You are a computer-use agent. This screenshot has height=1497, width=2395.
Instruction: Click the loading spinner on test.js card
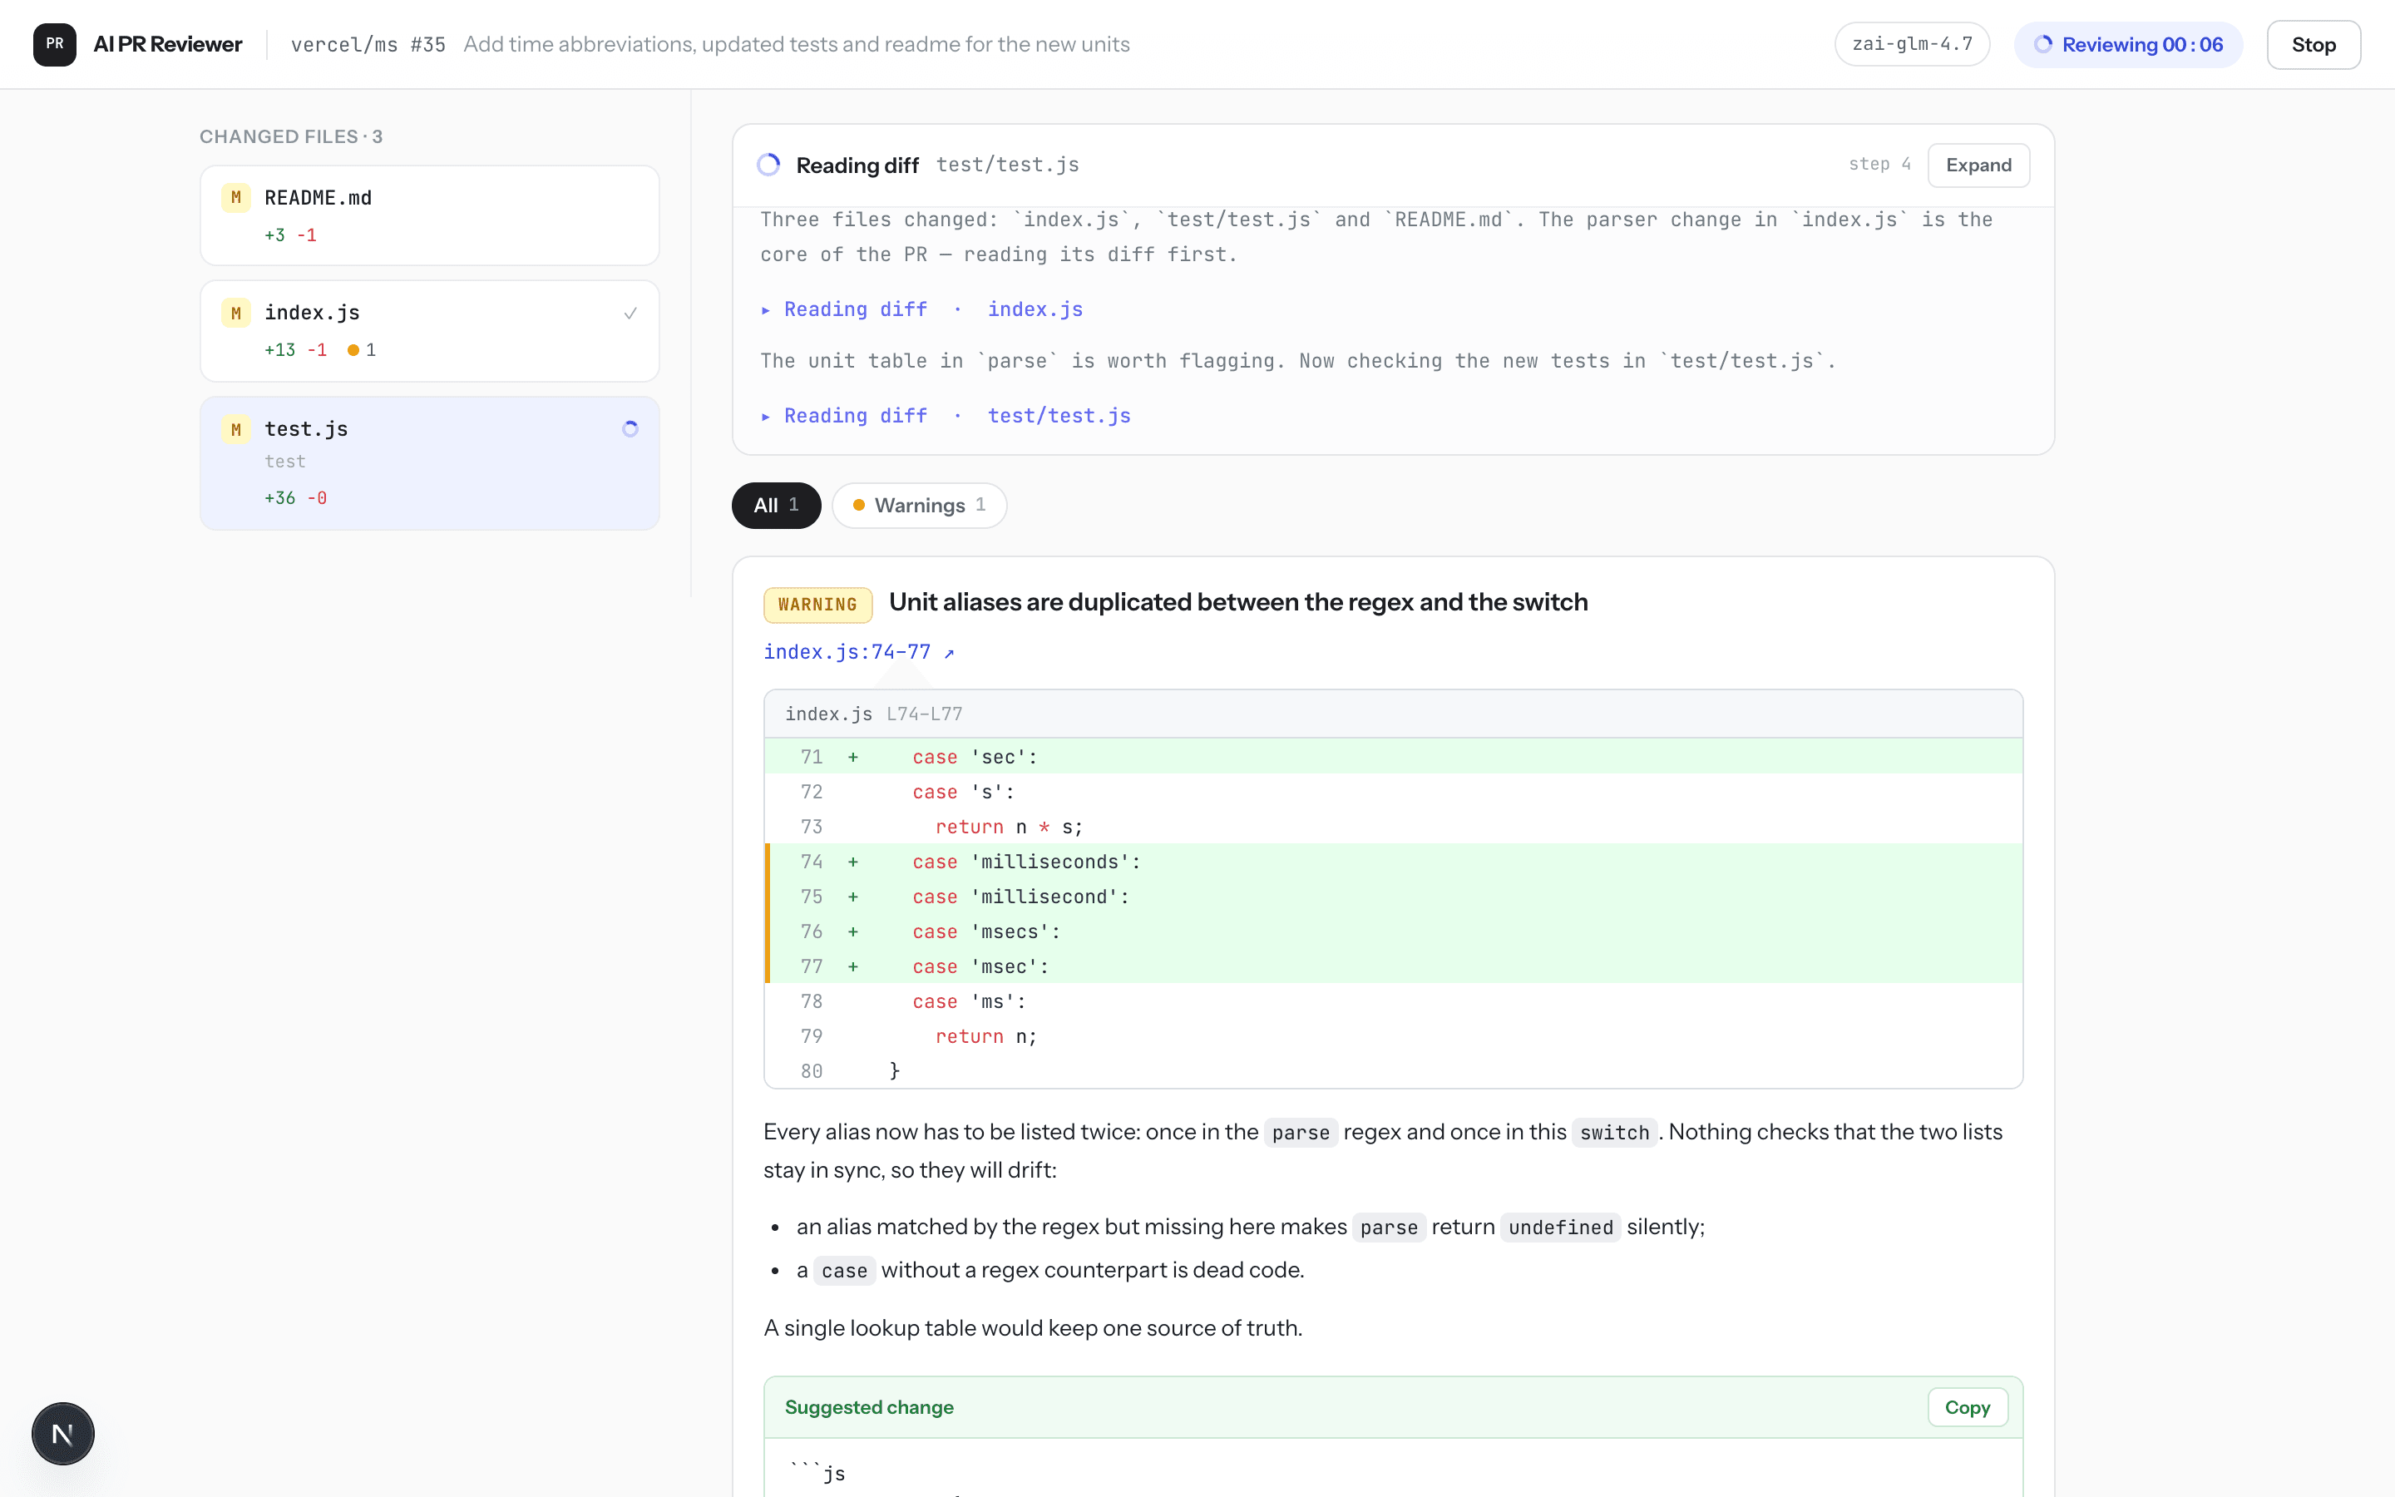630,428
